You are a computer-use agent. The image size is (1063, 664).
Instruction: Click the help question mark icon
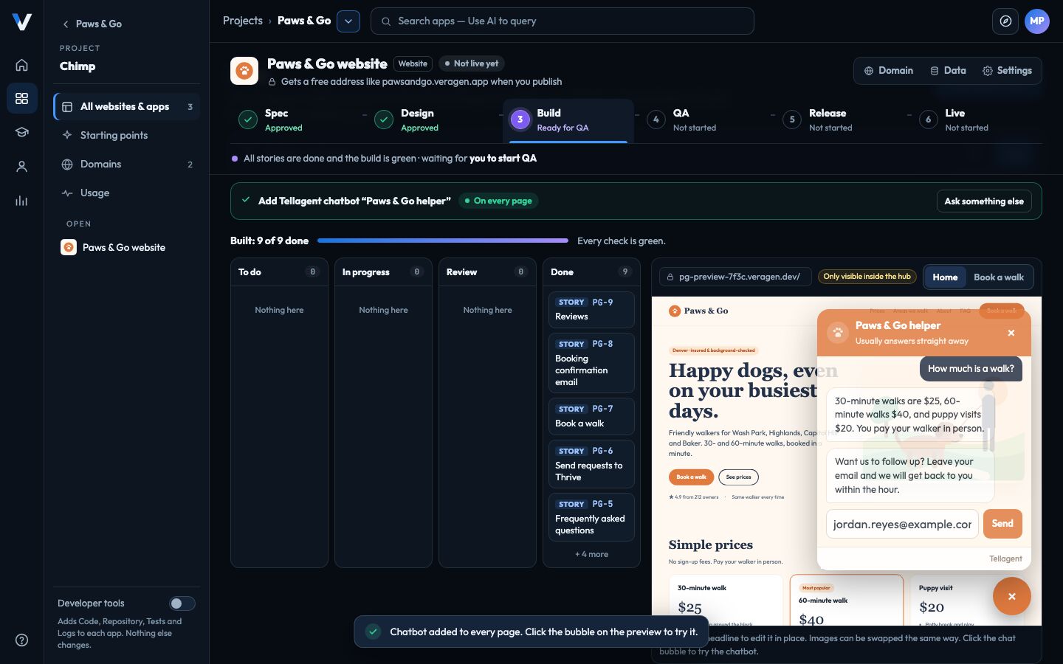[x=21, y=640]
